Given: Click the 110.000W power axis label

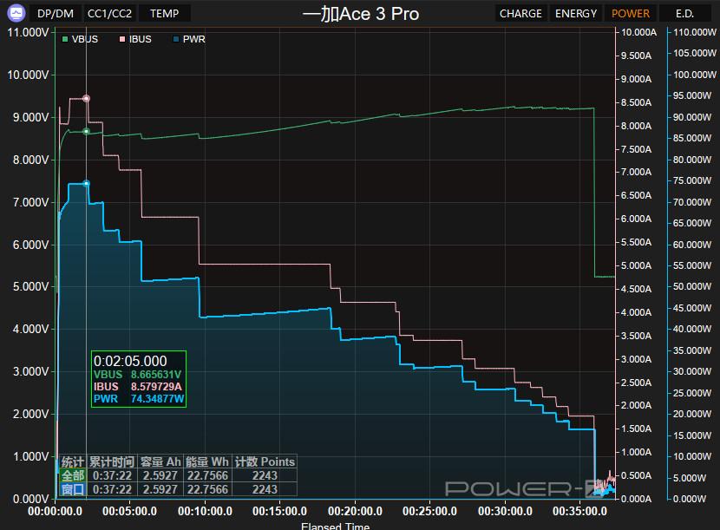Looking at the screenshot, I should [694, 33].
